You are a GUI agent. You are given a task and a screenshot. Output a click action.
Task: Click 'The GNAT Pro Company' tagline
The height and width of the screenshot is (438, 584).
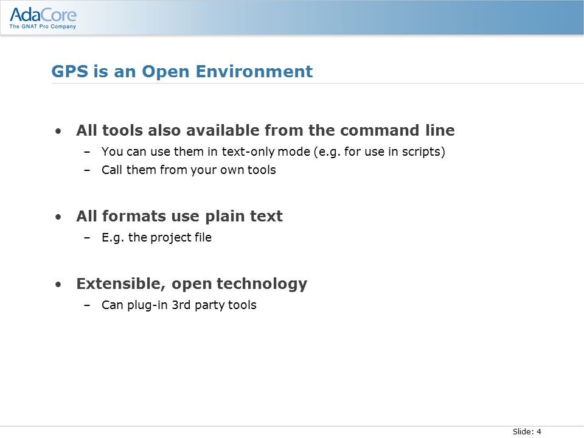(43, 26)
